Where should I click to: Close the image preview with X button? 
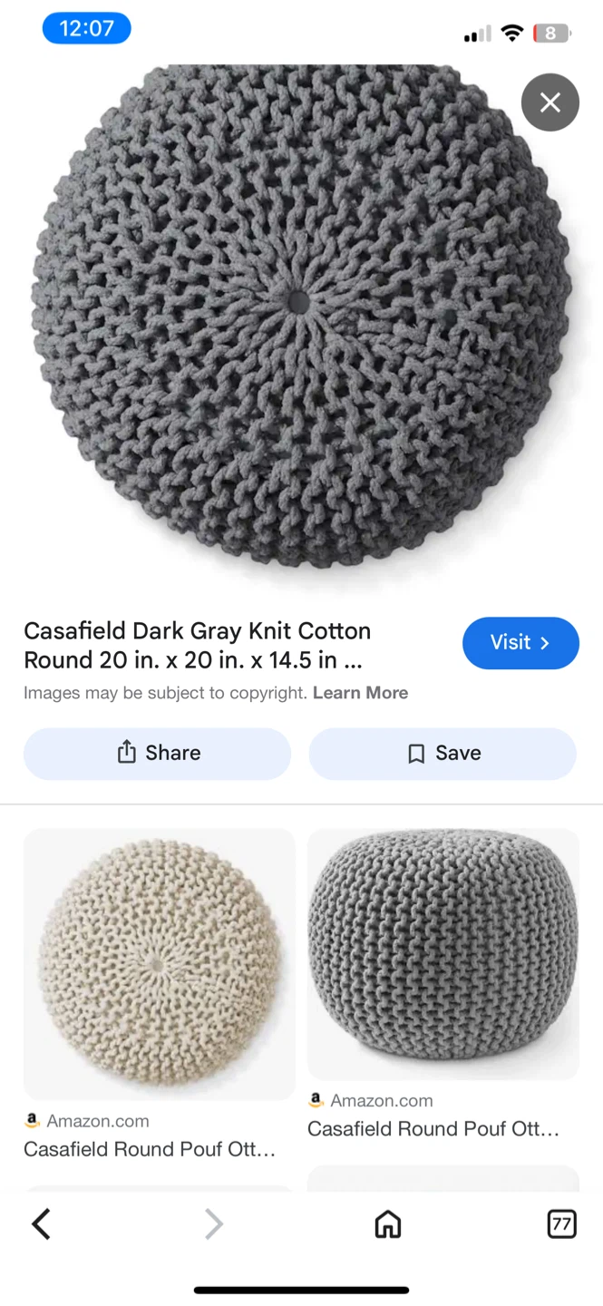pos(550,102)
